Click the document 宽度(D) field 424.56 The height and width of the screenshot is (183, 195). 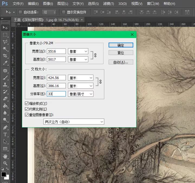(x=56, y=78)
